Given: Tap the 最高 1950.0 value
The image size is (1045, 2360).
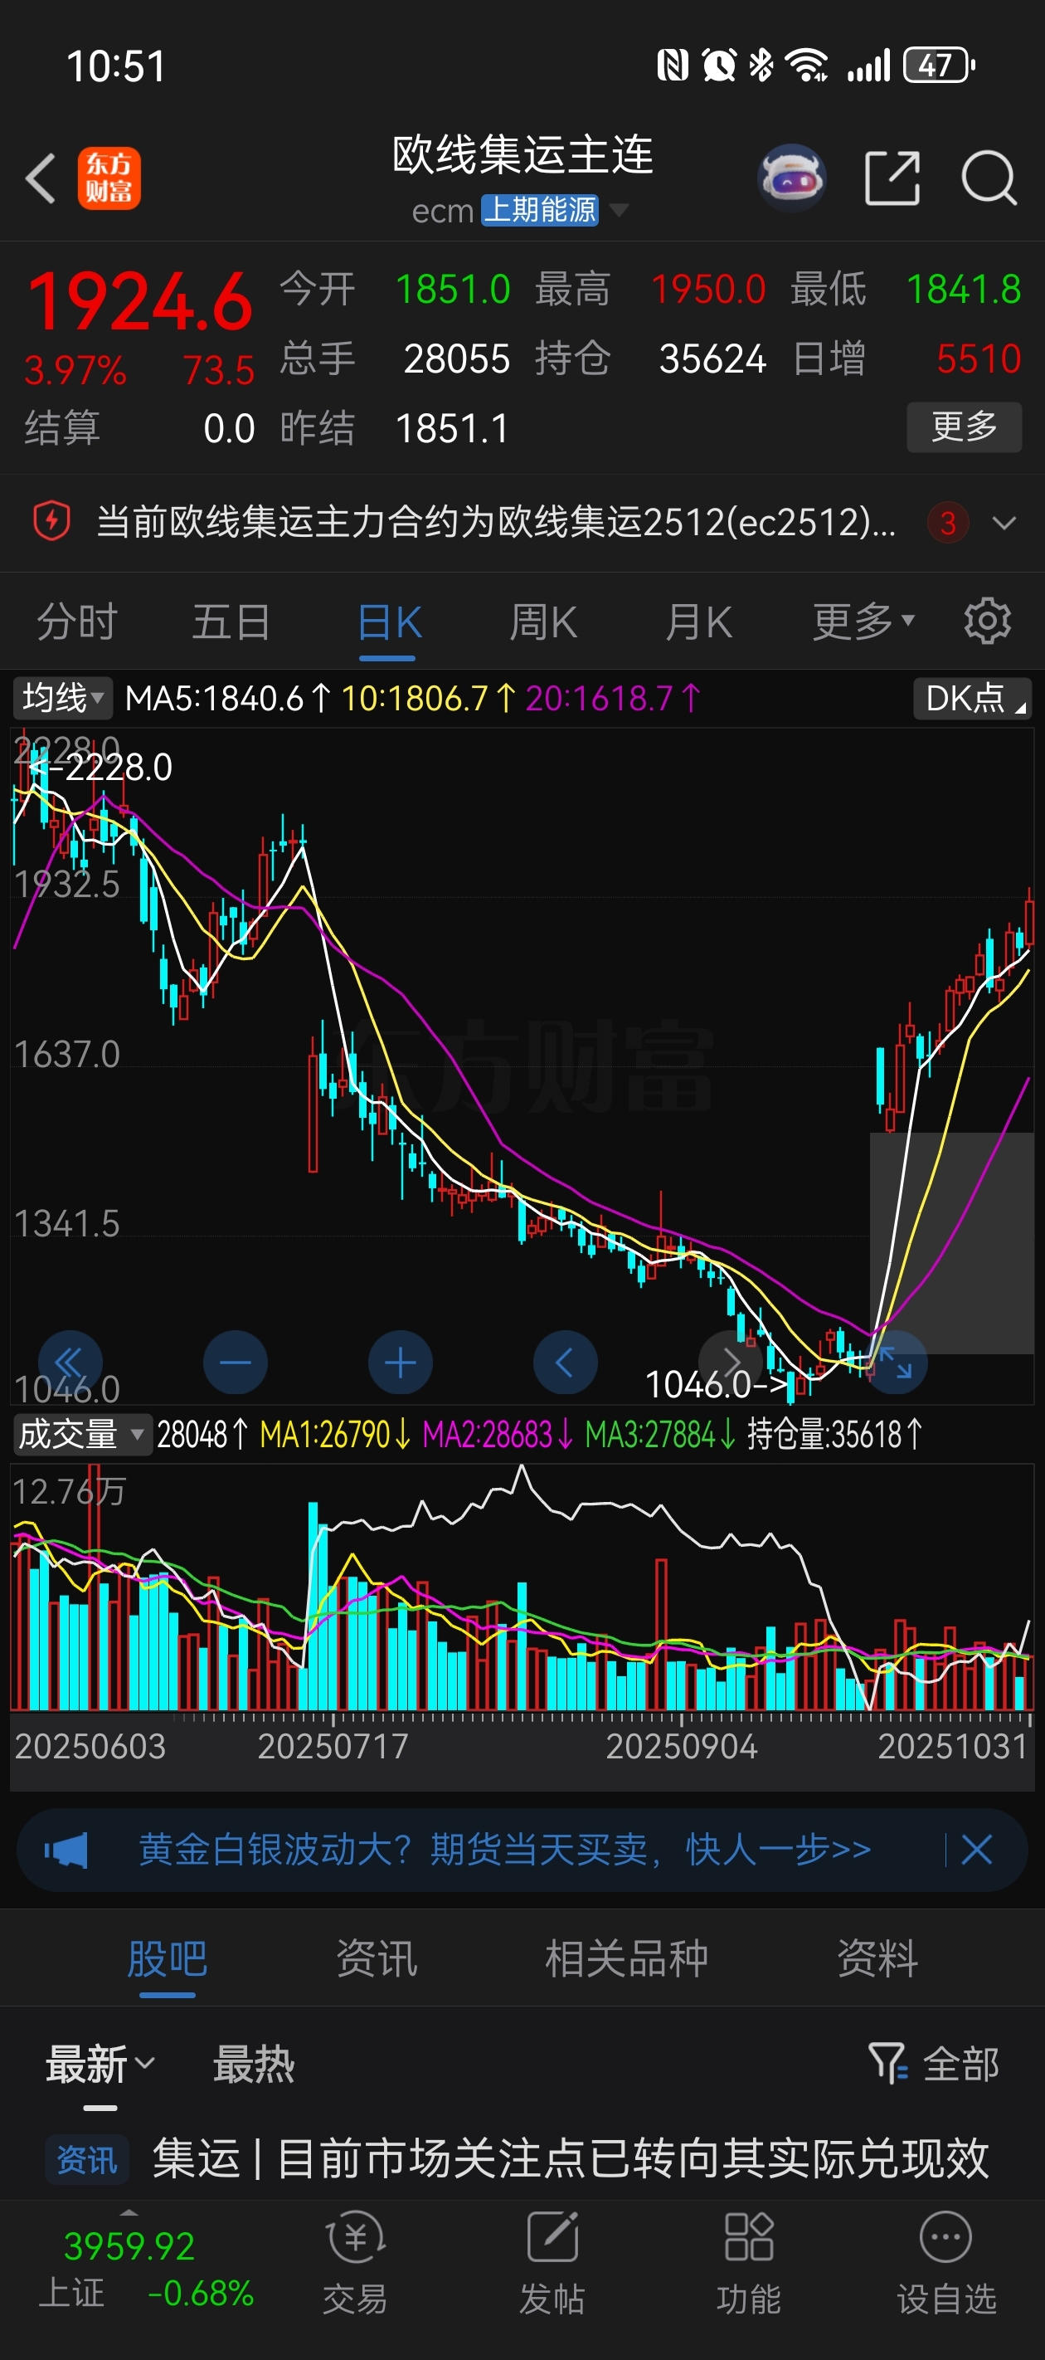Looking at the screenshot, I should (707, 290).
